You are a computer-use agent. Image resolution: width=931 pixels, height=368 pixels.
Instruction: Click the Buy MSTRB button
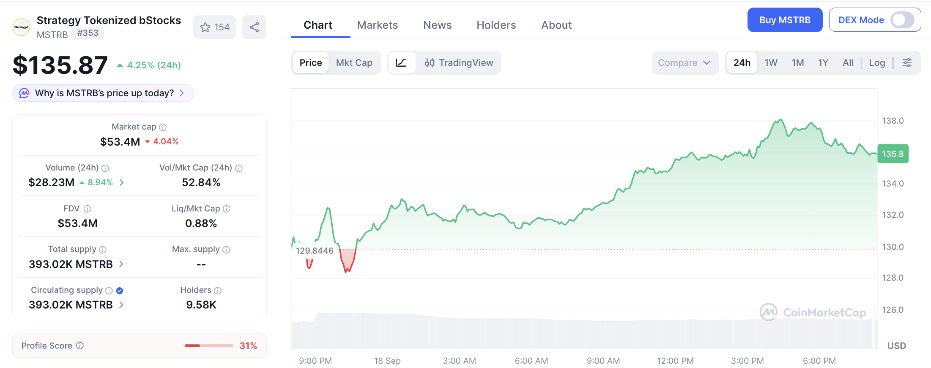(785, 20)
